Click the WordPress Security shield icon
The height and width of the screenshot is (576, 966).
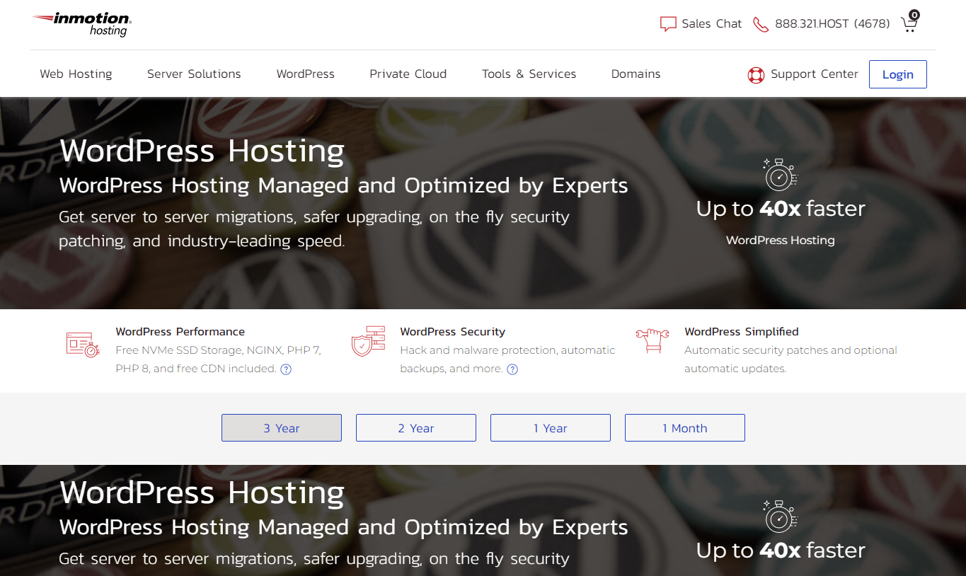pos(368,341)
